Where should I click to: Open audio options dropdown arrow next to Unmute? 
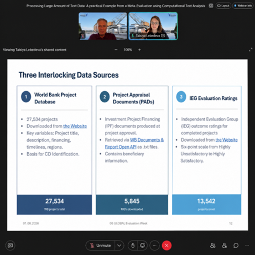pos(119,245)
